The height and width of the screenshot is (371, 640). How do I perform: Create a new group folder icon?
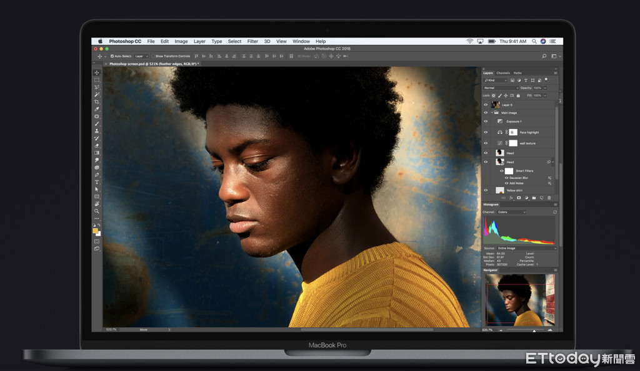tap(534, 198)
